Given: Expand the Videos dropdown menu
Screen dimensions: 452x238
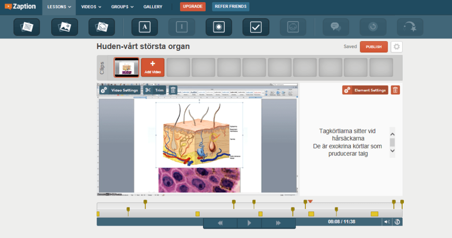Looking at the screenshot, I should pos(91,7).
